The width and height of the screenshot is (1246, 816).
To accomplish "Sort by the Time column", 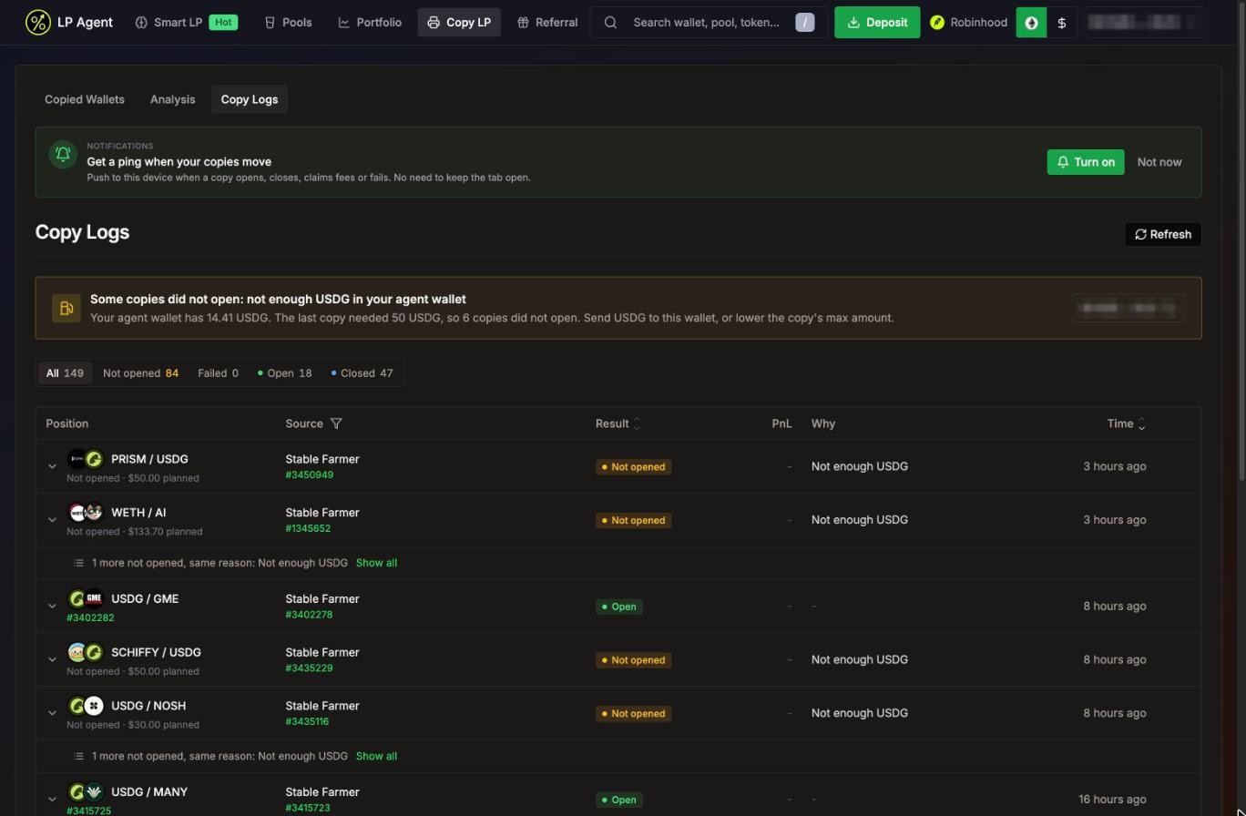I will 1127,423.
